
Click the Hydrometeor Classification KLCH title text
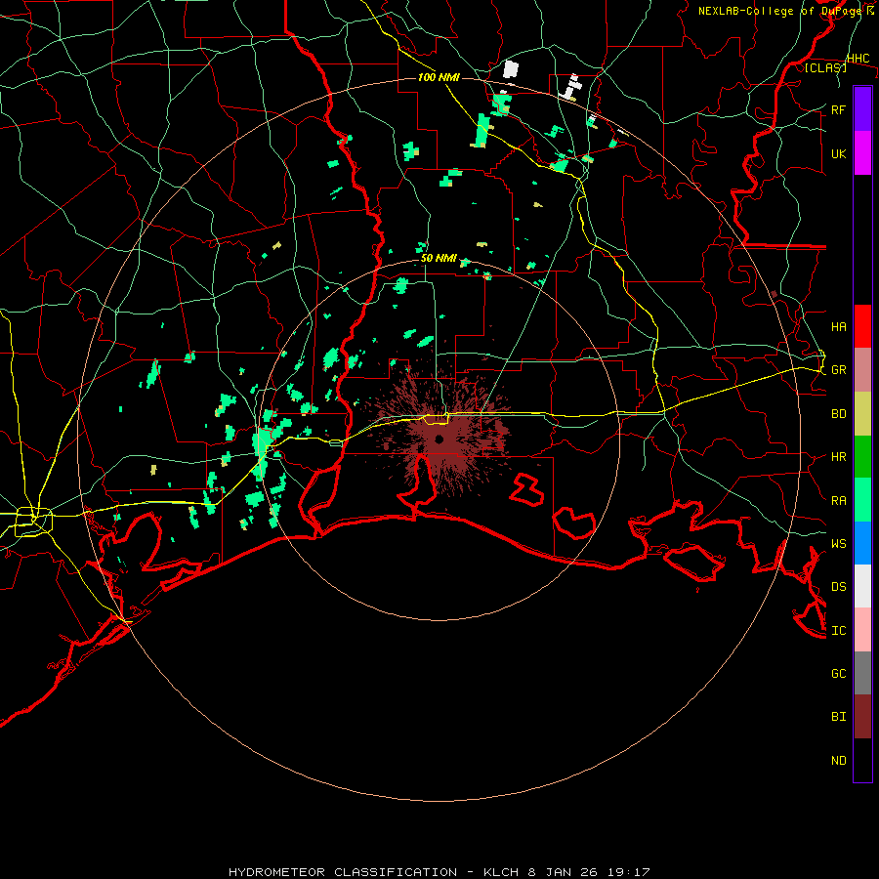[x=439, y=872]
